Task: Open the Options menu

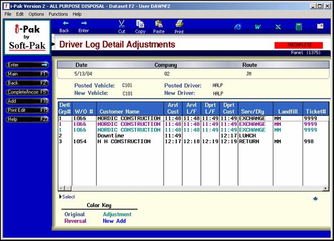Action: point(36,14)
